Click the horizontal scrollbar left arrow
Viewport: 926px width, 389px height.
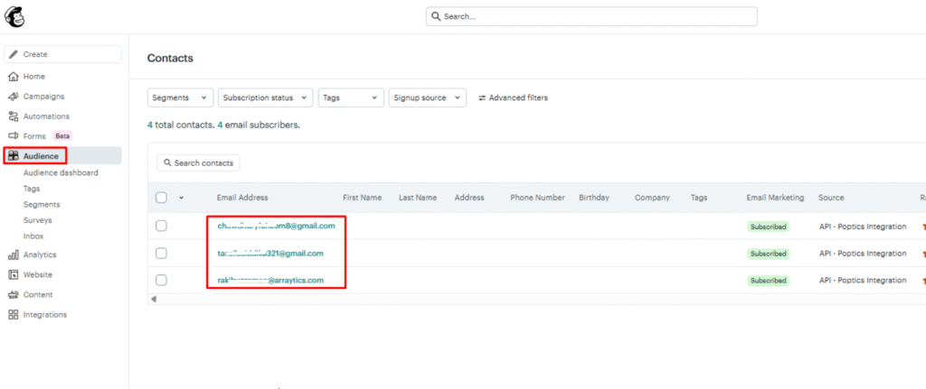pyautogui.click(x=153, y=299)
